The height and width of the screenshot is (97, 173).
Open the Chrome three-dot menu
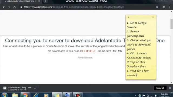point(169,7)
